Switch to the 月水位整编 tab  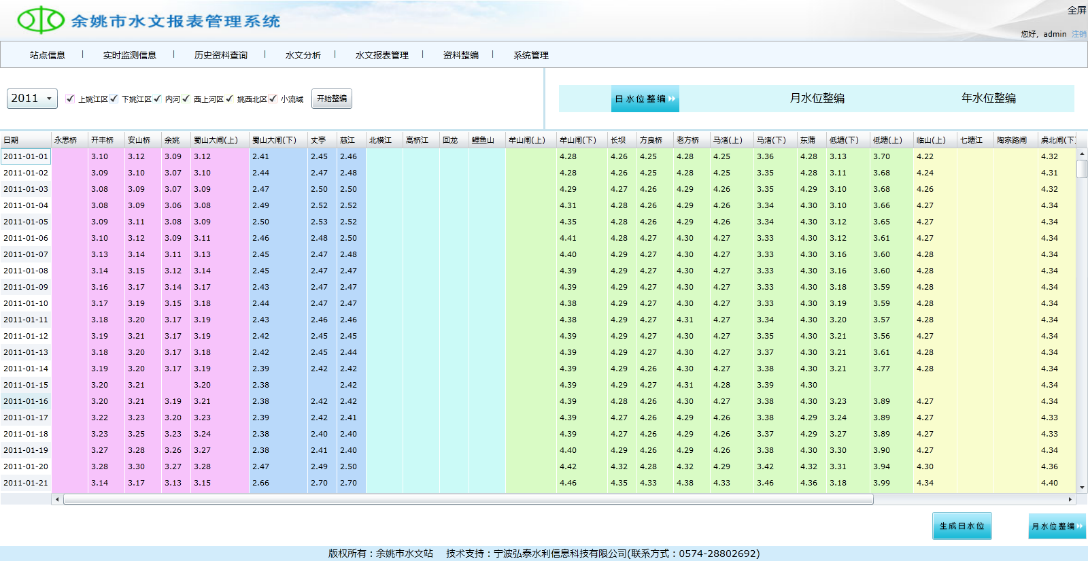click(817, 99)
